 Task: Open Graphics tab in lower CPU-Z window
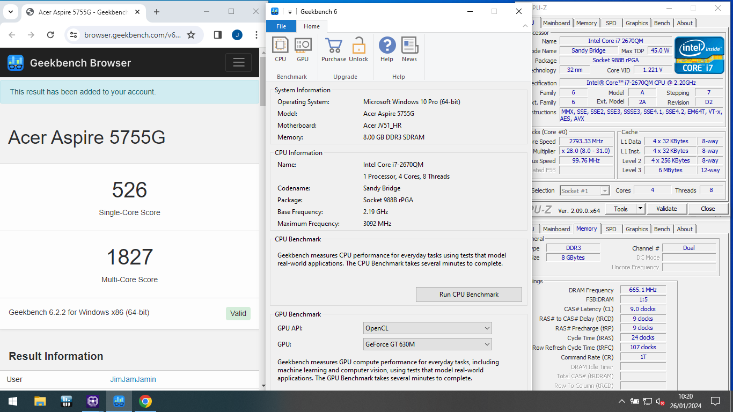pyautogui.click(x=637, y=229)
